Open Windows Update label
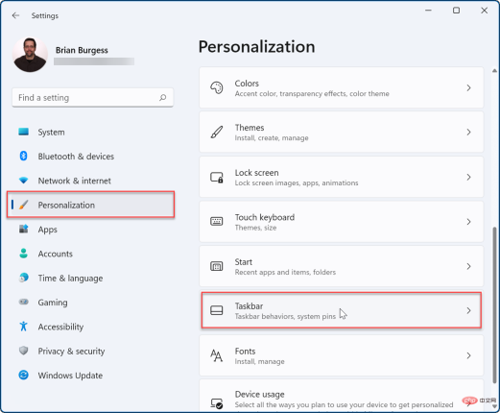The width and height of the screenshot is (500, 413). point(70,376)
